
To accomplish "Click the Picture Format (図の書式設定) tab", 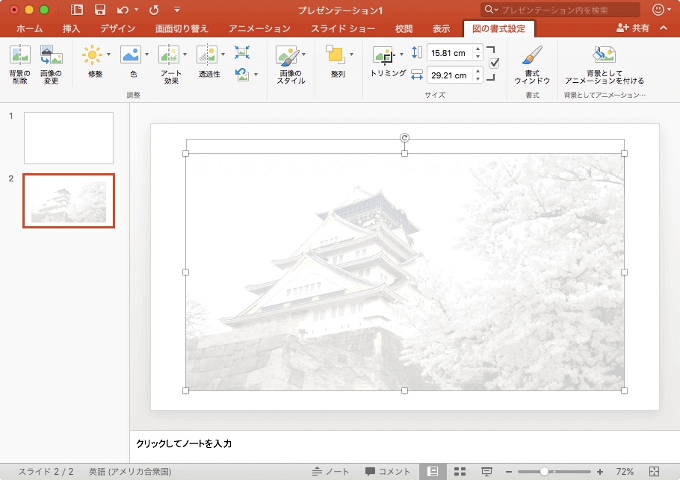I will pos(498,28).
